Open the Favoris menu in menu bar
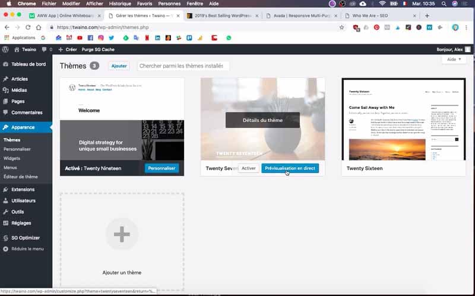Image resolution: width=475 pixels, height=296 pixels. 144,4
